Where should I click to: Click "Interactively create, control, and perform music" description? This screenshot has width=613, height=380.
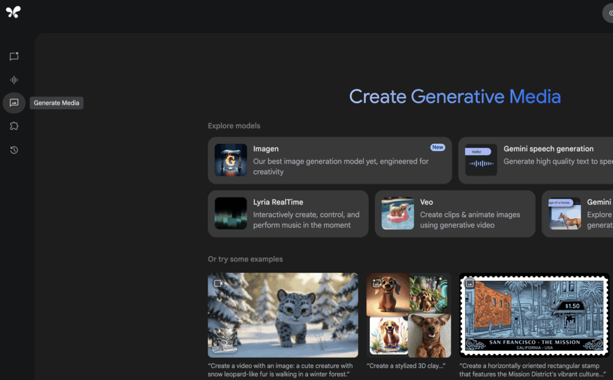(x=306, y=219)
